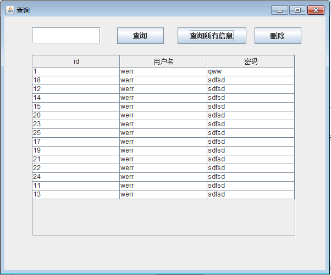Click the 删除 delete button

click(x=278, y=36)
